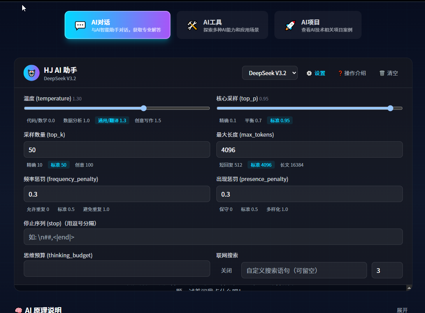Expand the AI原理说明 section via 展开
Screen dimensions: 425x313
click(x=402, y=310)
